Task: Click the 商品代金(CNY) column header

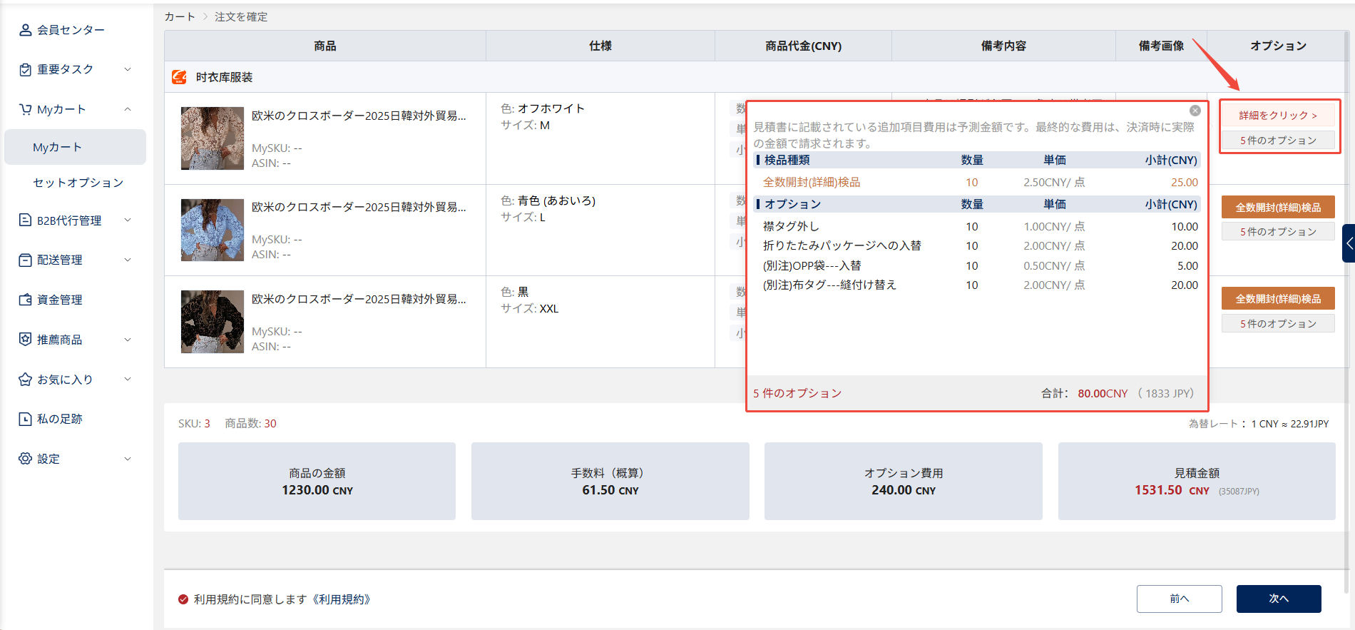Action: click(803, 46)
